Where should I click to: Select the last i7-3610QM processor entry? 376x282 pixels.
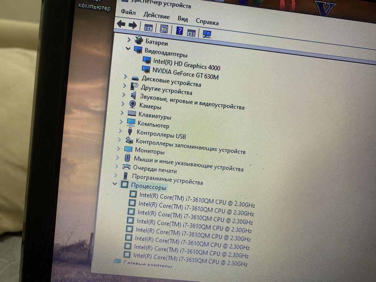(x=190, y=259)
